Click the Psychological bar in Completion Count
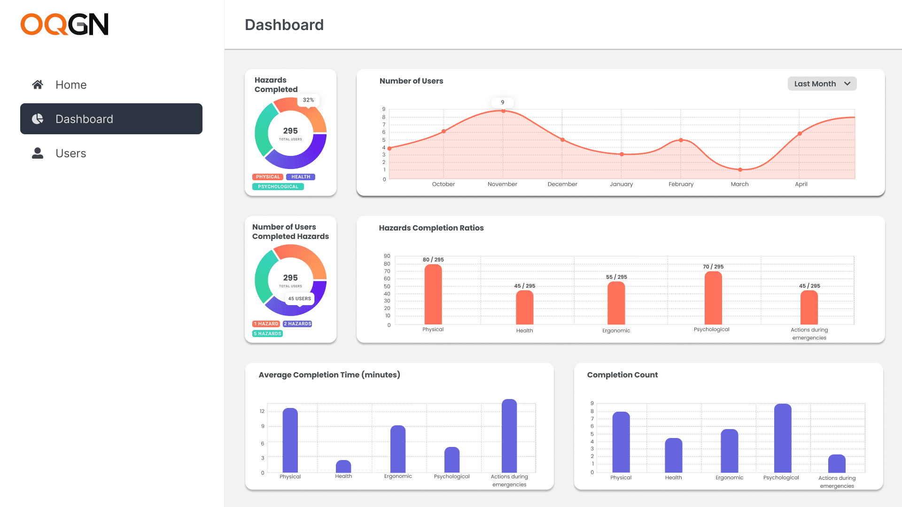This screenshot has width=902, height=507. point(783,438)
